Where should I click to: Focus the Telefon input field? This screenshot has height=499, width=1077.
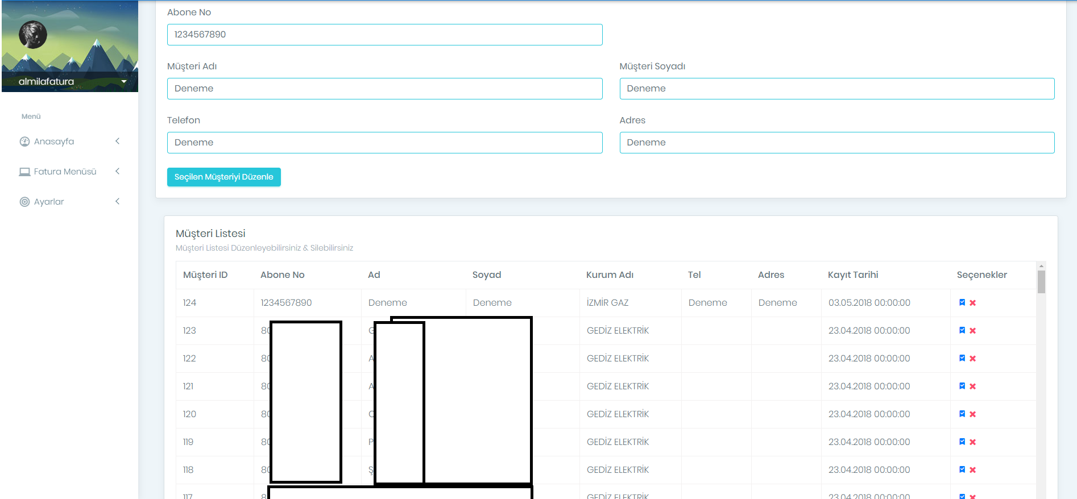385,143
